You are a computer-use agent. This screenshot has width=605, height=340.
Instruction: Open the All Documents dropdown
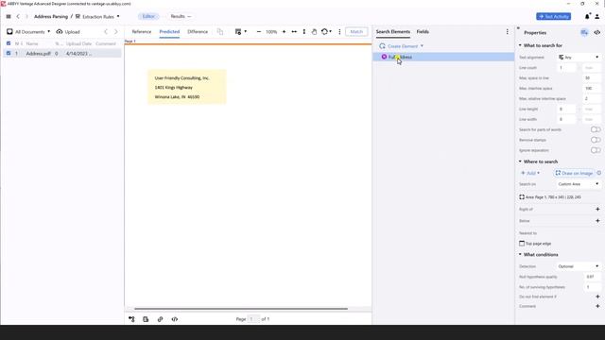[x=29, y=31]
